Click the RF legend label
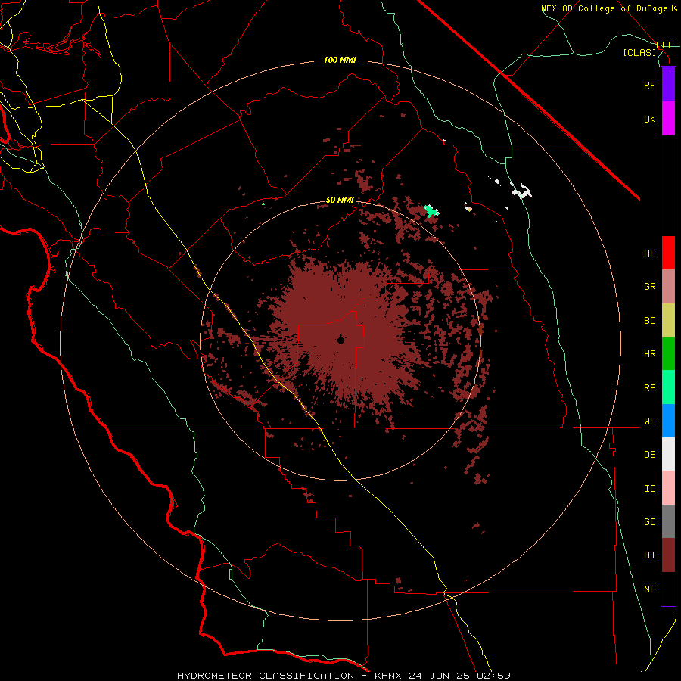 coord(649,85)
